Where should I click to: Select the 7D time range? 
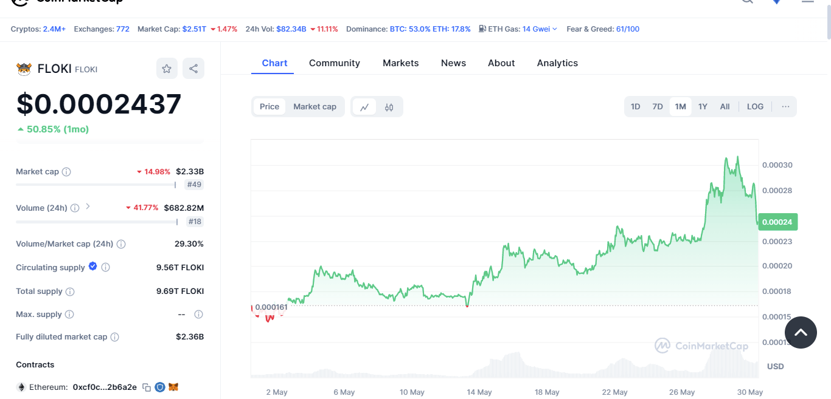tap(658, 106)
